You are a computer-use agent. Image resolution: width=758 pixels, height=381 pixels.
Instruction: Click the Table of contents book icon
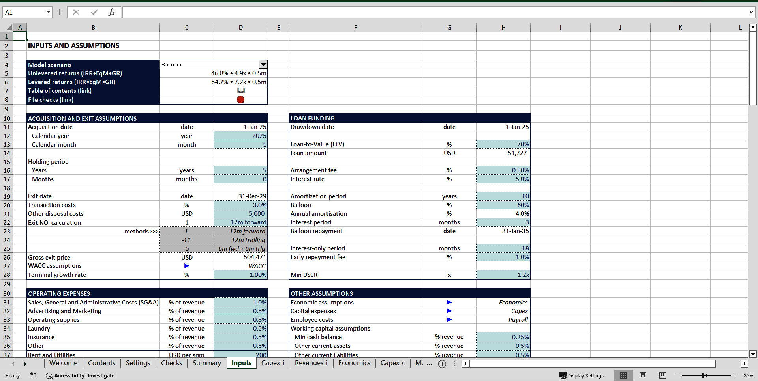click(x=241, y=90)
